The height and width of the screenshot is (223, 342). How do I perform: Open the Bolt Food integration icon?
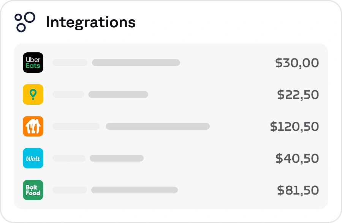point(33,190)
